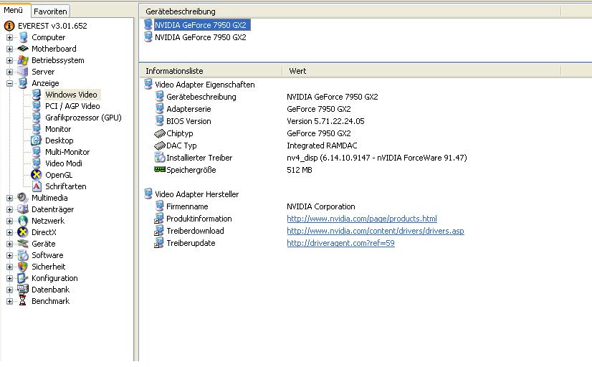Screen dimensions: 592x367
Task: Click the Integrated RAMDAC value
Action: pos(322,146)
